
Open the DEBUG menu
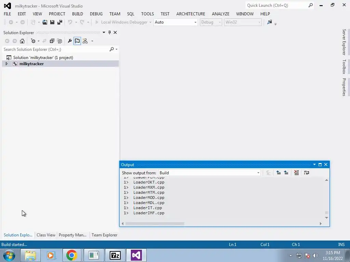pyautogui.click(x=96, y=14)
